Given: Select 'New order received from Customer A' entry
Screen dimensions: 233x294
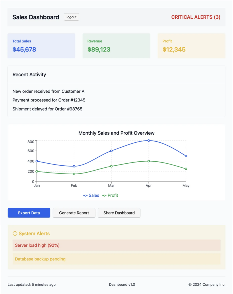Looking at the screenshot, I should pos(48,91).
